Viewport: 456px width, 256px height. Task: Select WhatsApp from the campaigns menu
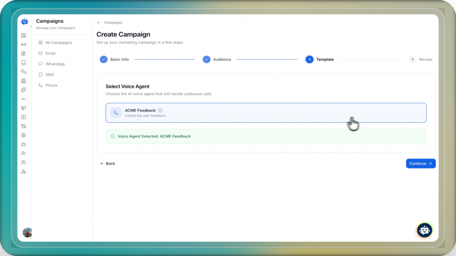pos(55,64)
